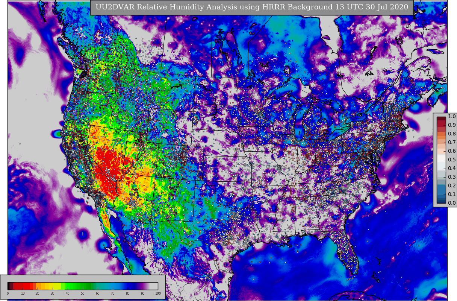Click the 60 tick label of humidity scale
The width and height of the screenshot is (457, 301).
tap(98, 293)
